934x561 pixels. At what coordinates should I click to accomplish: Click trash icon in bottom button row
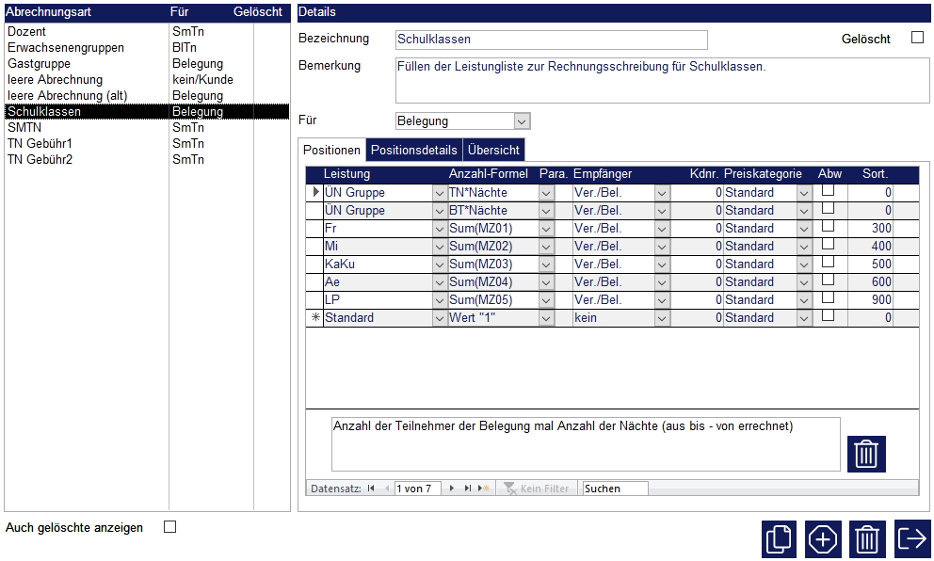click(867, 539)
